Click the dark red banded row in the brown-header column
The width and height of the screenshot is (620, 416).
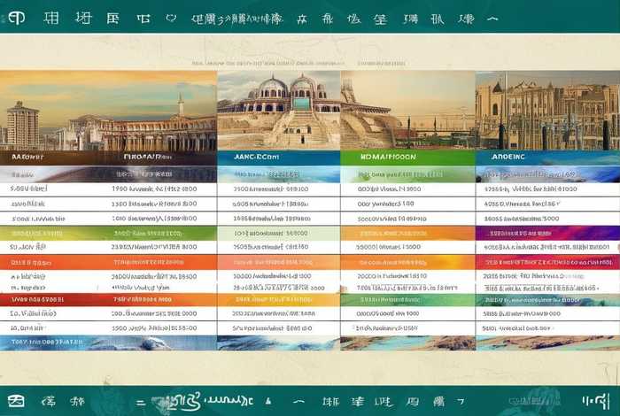108,300
